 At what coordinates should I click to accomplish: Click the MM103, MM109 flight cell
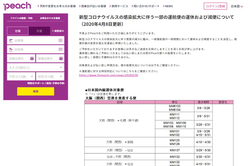(x=175, y=125)
